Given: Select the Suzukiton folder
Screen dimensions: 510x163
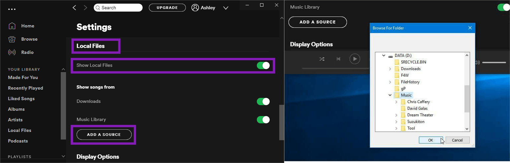Looking at the screenshot, I should click(413, 122).
